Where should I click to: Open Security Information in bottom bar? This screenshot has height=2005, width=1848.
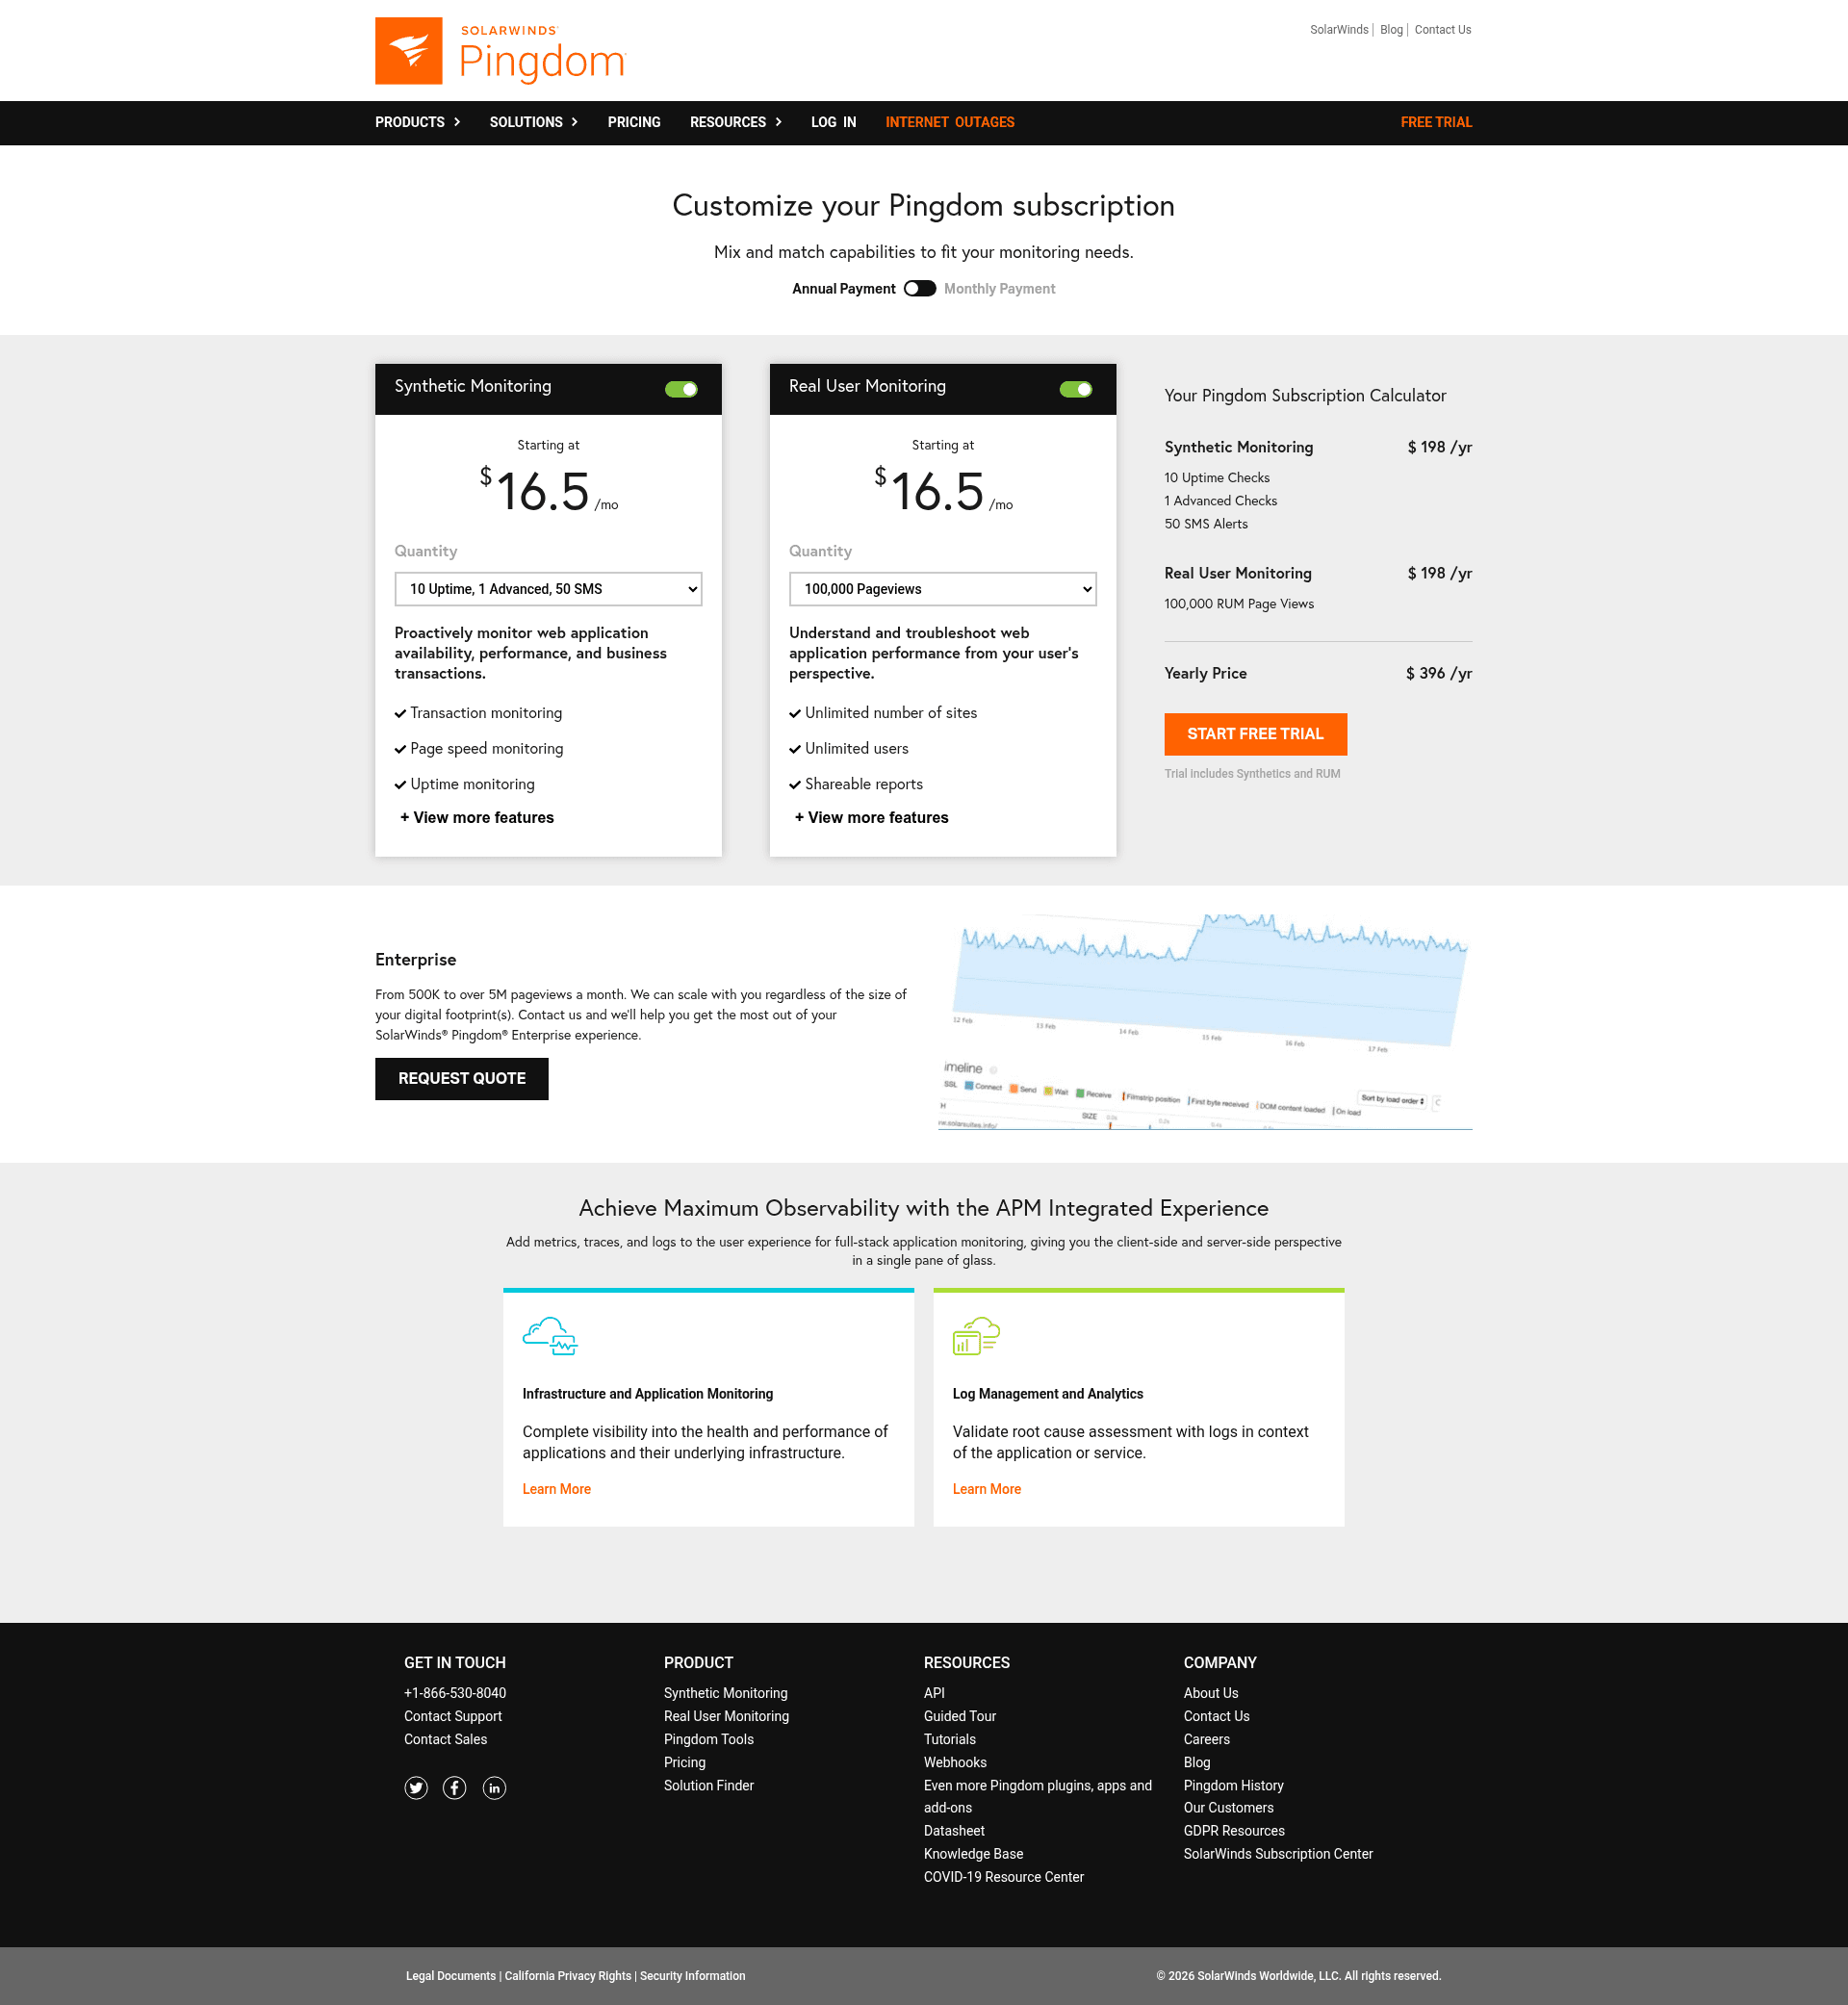[692, 1976]
